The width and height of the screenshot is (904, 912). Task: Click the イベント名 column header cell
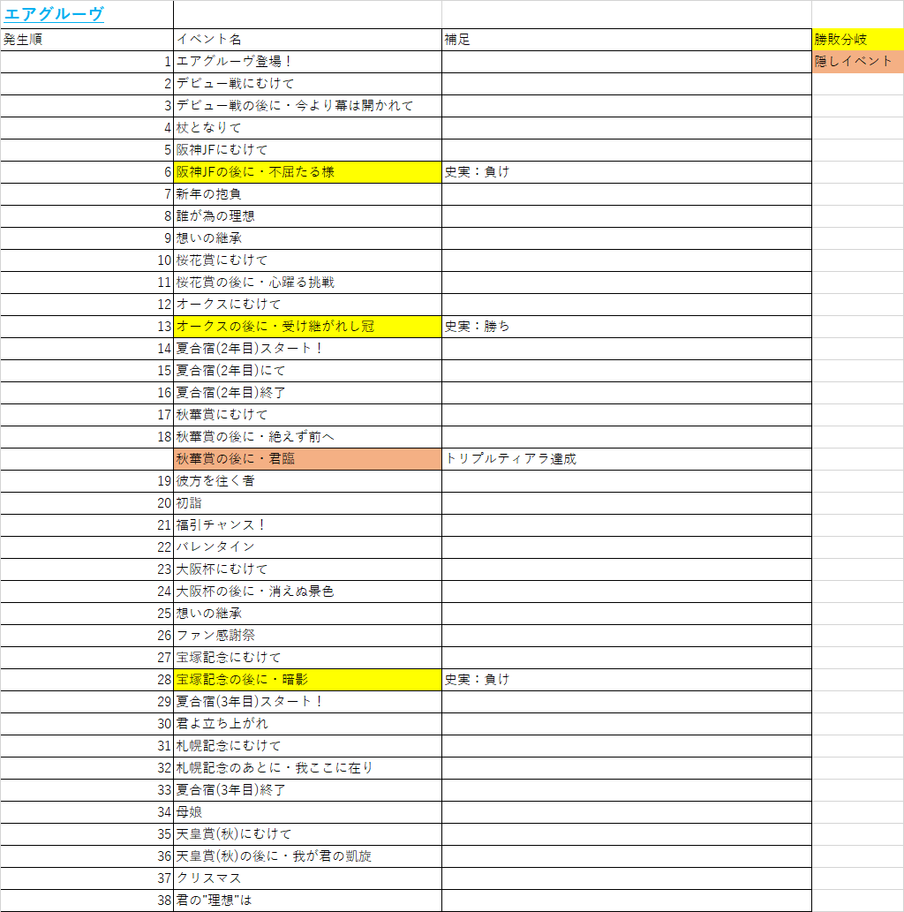point(307,40)
